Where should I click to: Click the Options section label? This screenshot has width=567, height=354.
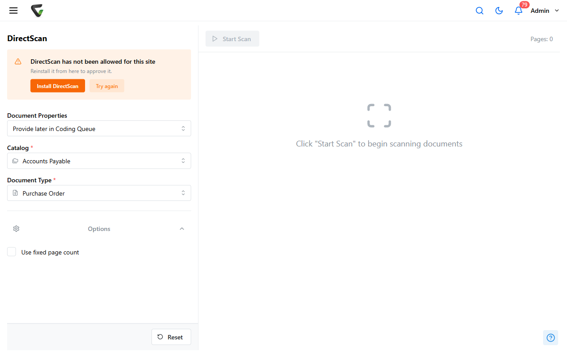[99, 229]
